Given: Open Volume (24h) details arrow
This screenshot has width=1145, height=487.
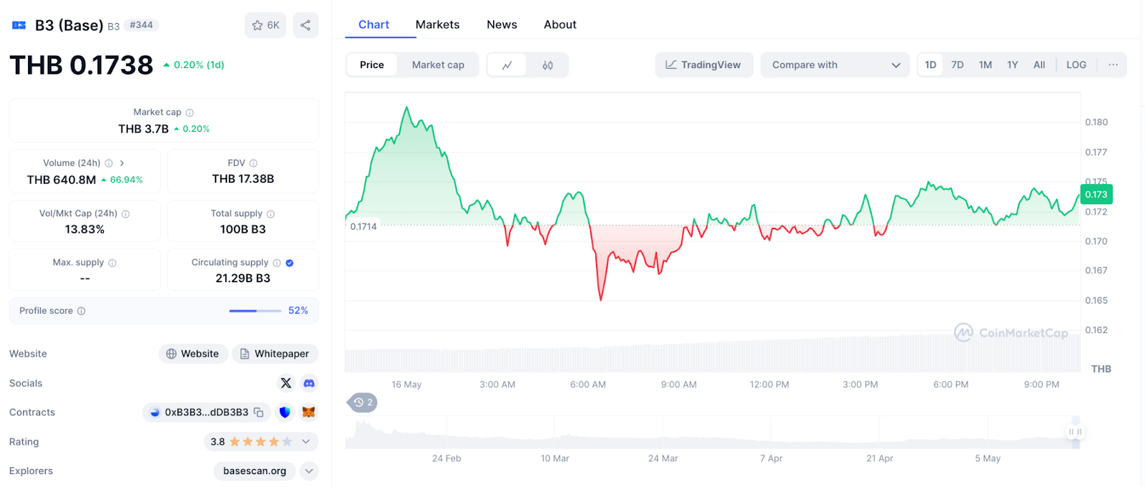Looking at the screenshot, I should (x=122, y=163).
